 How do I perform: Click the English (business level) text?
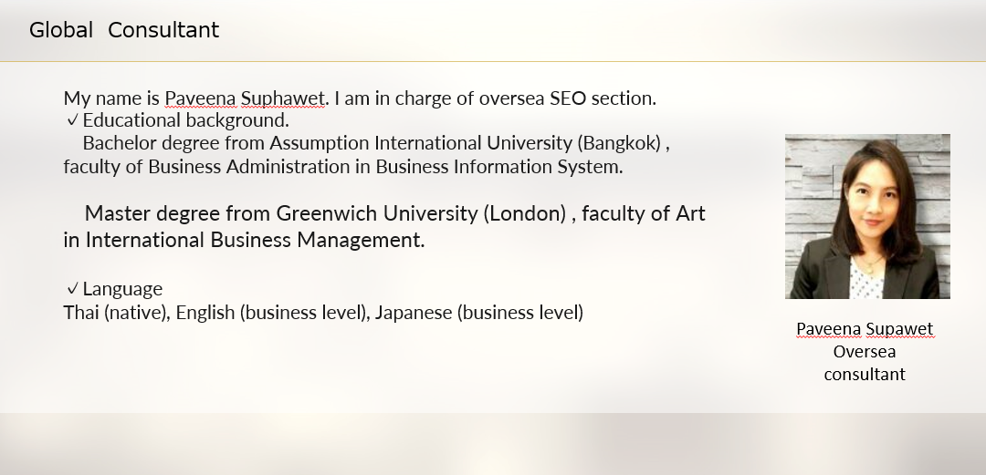(273, 313)
